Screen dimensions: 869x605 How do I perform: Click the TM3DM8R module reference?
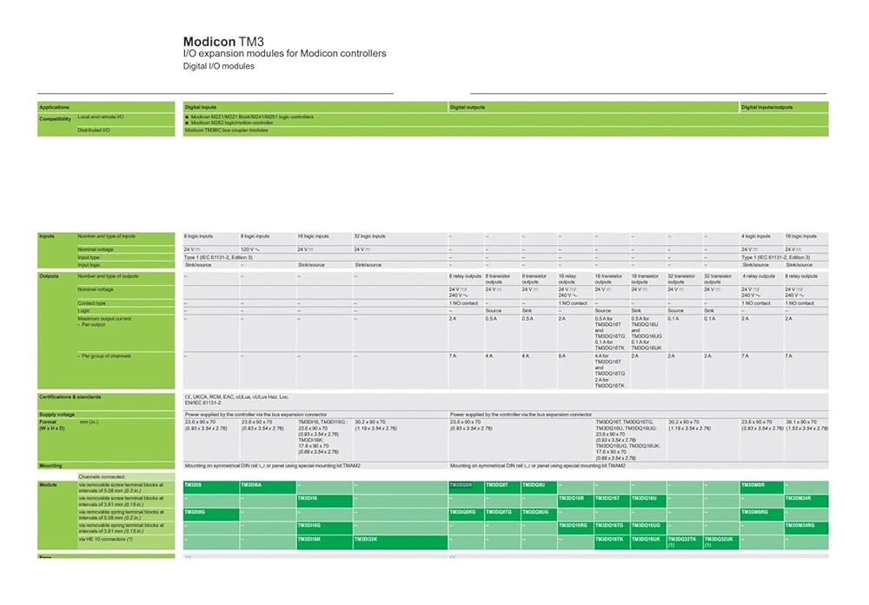point(753,485)
